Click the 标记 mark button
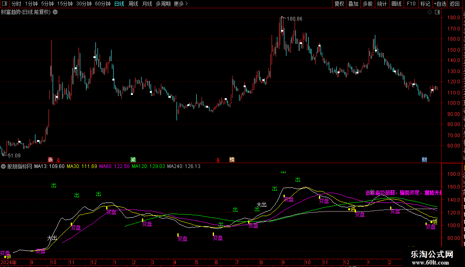This screenshot has width=465, height=267. (425, 4)
